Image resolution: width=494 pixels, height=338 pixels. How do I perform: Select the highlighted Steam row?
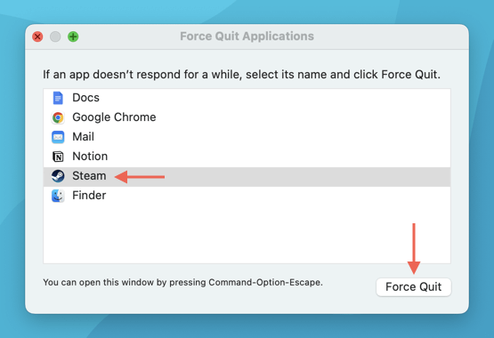click(x=247, y=176)
